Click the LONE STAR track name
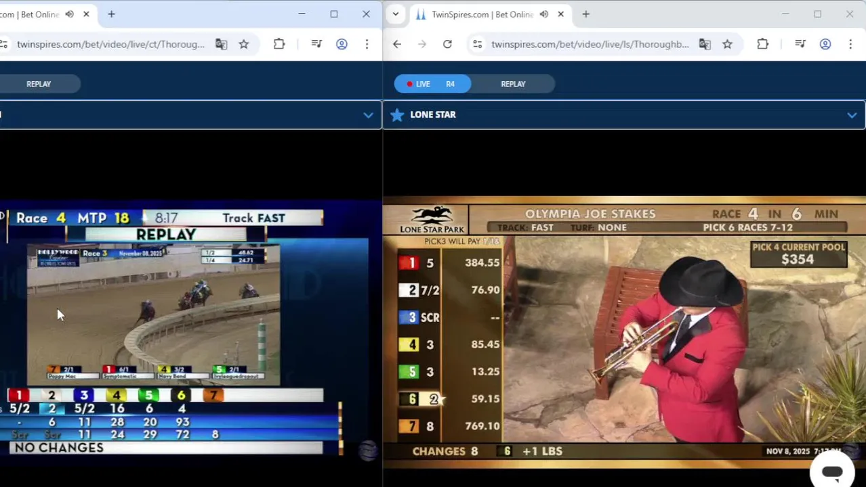 click(x=433, y=115)
